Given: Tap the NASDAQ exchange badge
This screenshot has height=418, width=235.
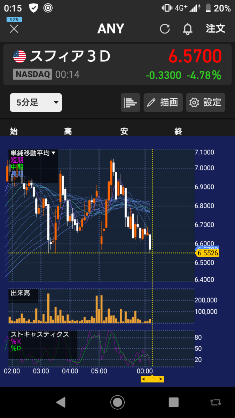Looking at the screenshot, I should click(32, 74).
